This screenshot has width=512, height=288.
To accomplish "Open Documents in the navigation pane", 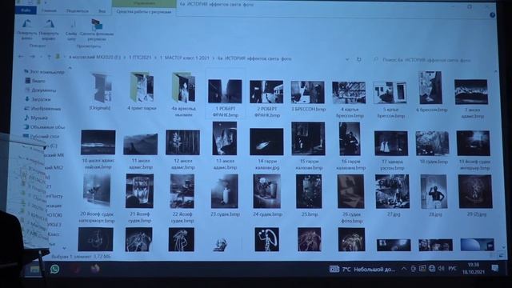I will pos(41,90).
